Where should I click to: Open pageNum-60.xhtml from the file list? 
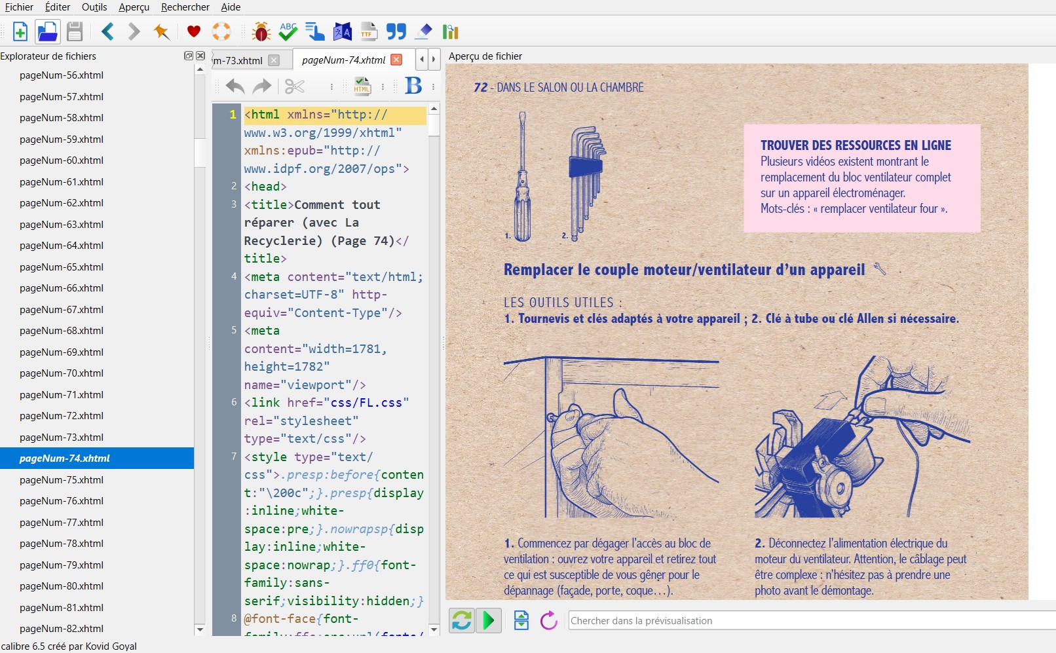62,160
